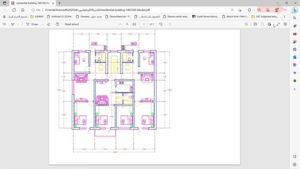The width and height of the screenshot is (300, 169).
Task: Open the Shanawy bookmark
Action: (x=89, y=17)
